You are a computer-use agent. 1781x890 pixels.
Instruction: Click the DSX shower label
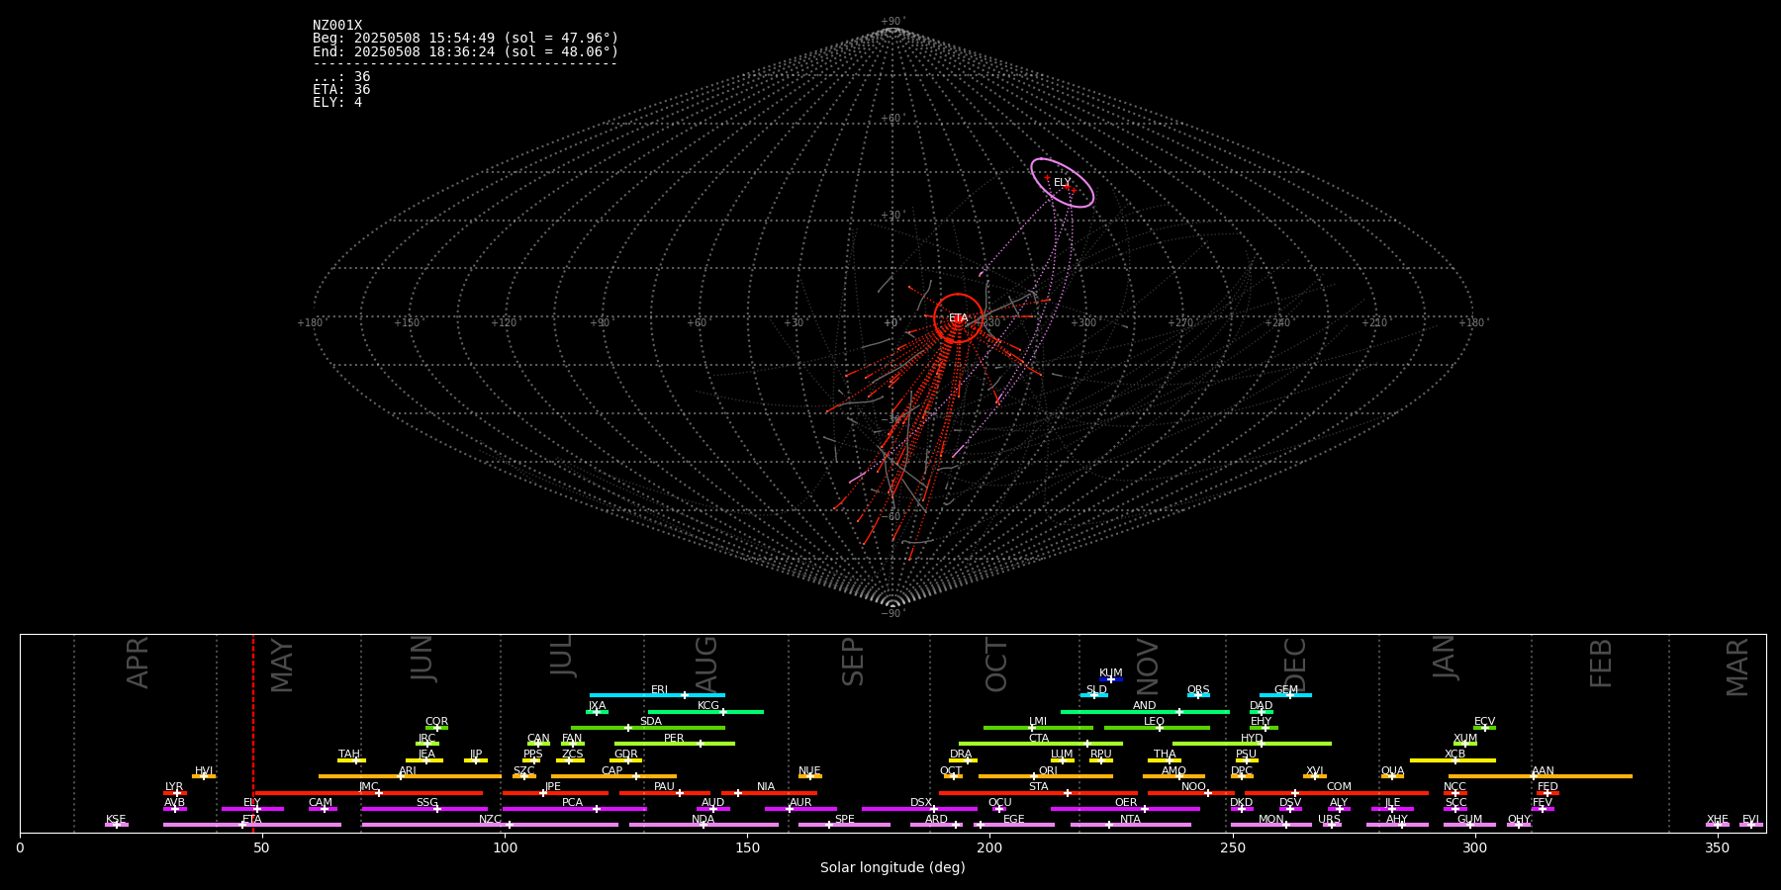pos(921,803)
